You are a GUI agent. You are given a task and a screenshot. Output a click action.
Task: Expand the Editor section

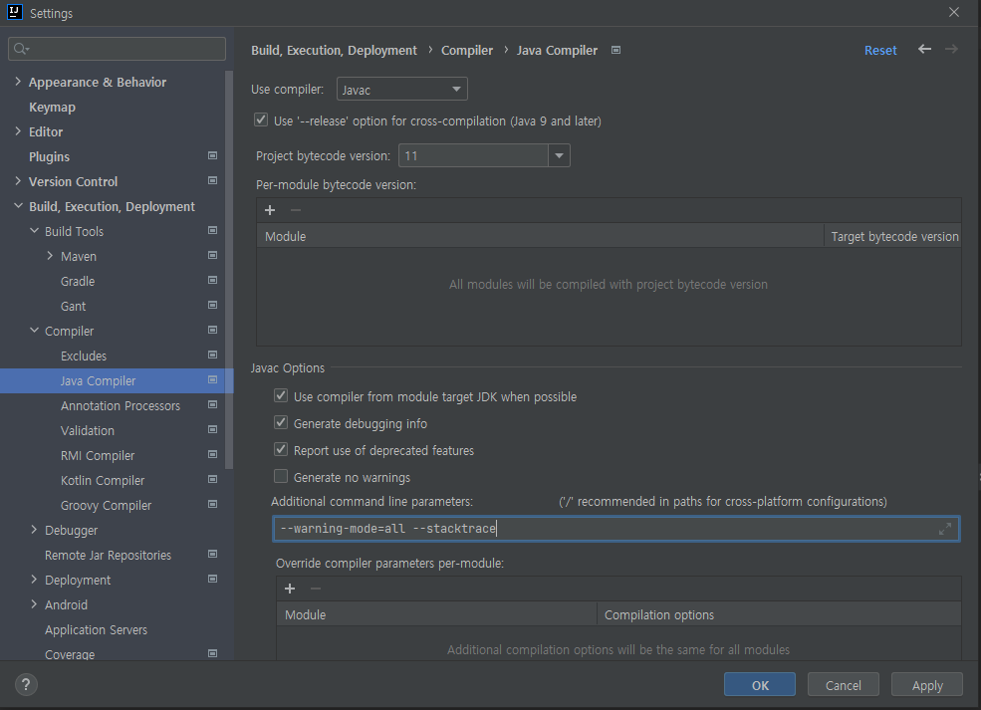point(18,131)
